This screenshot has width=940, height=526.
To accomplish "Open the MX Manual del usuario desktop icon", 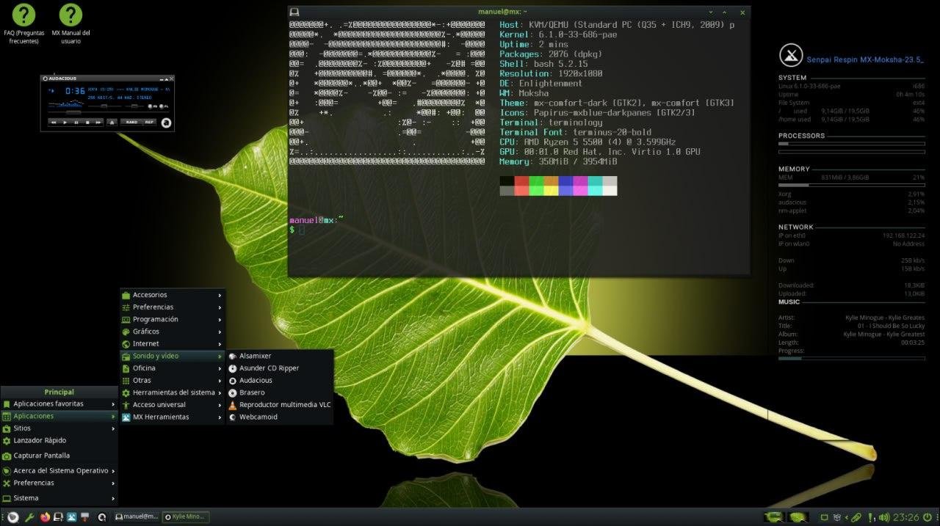I will click(70, 23).
